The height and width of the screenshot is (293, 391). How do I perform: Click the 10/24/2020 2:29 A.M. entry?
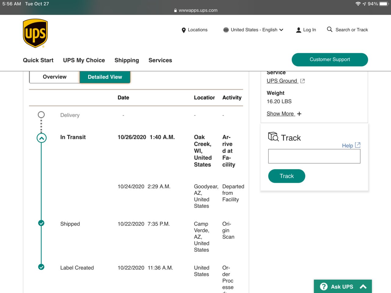point(144,186)
